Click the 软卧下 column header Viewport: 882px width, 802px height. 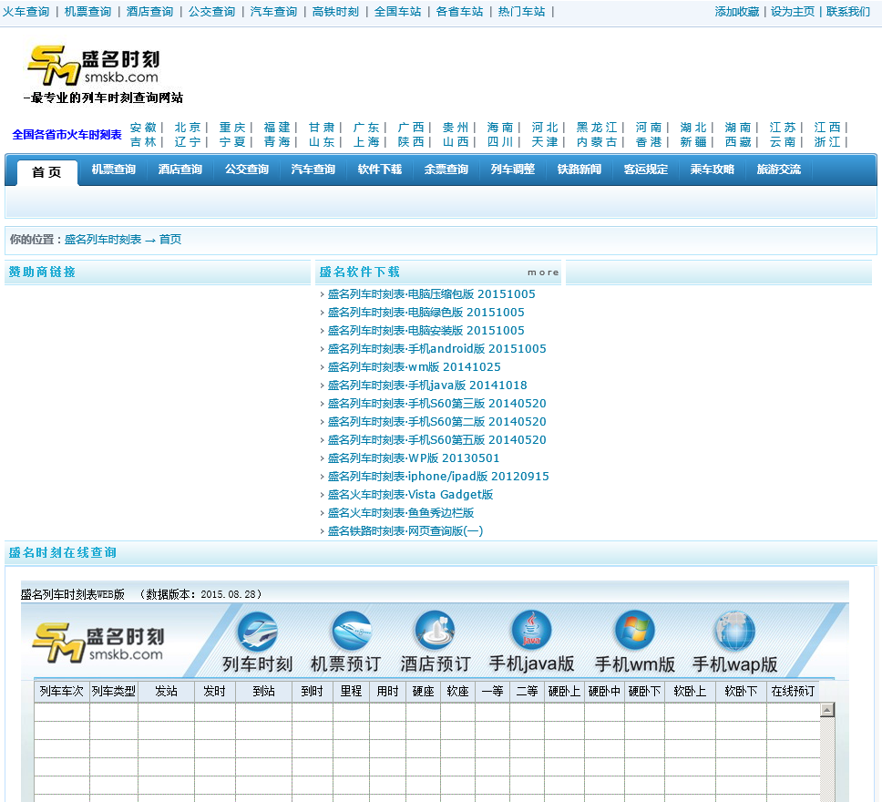pyautogui.click(x=741, y=691)
